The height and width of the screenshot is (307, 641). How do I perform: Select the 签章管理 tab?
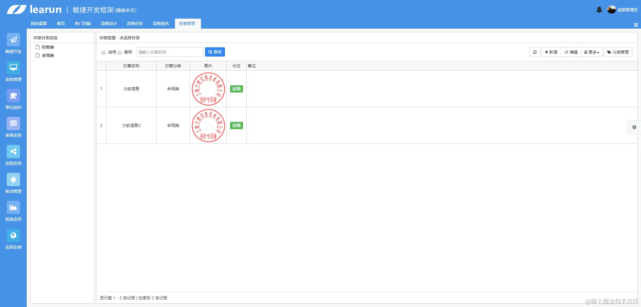click(x=188, y=24)
